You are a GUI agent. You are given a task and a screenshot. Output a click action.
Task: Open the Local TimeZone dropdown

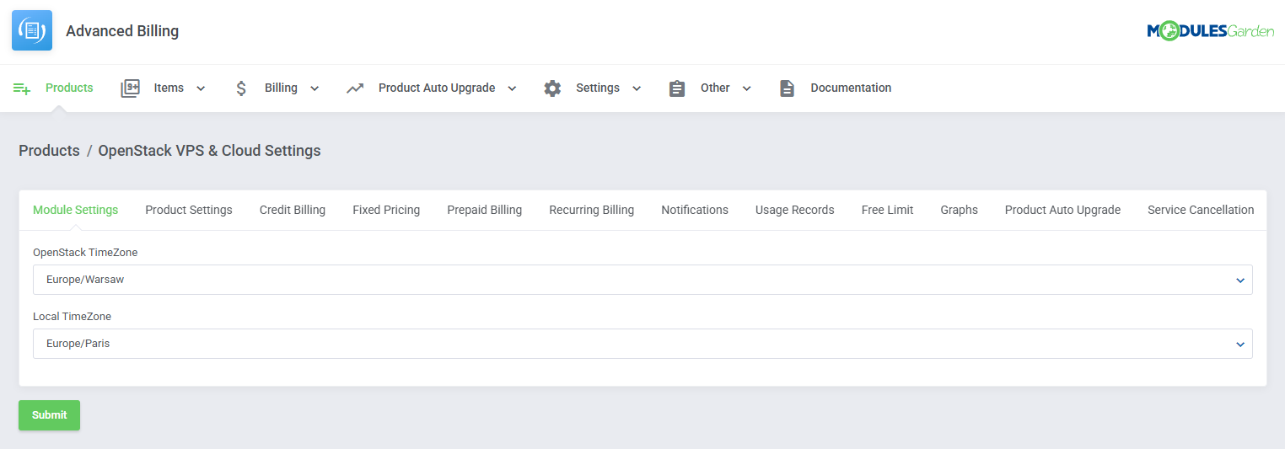point(642,344)
